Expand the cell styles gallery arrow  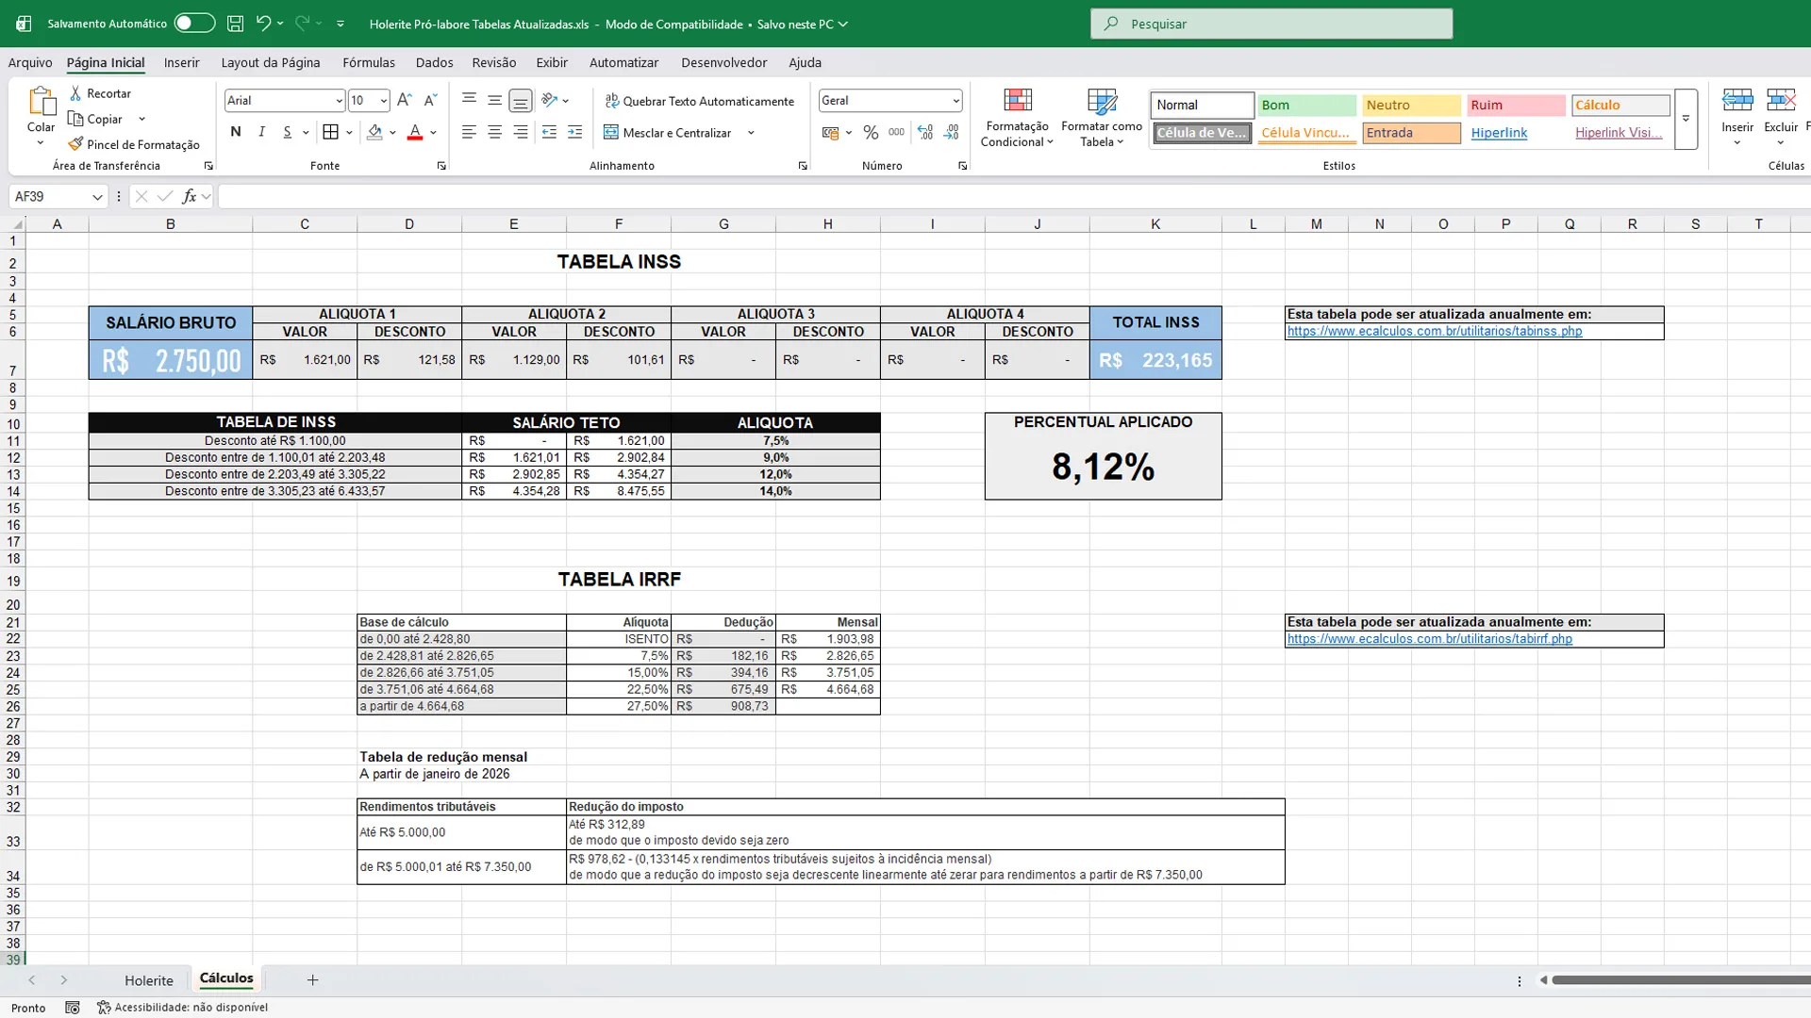(1686, 119)
